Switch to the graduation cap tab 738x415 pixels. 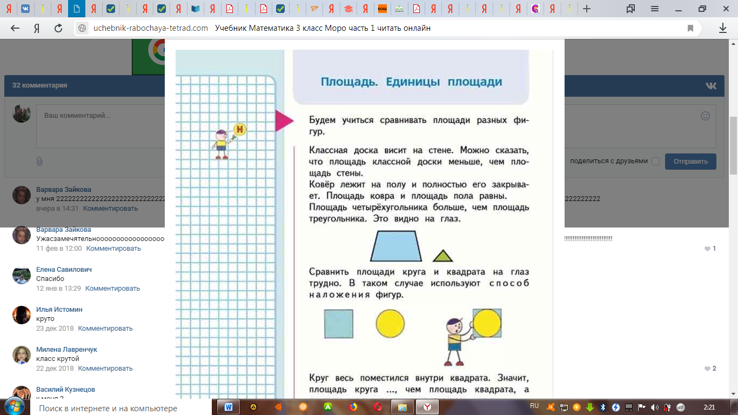[348, 9]
